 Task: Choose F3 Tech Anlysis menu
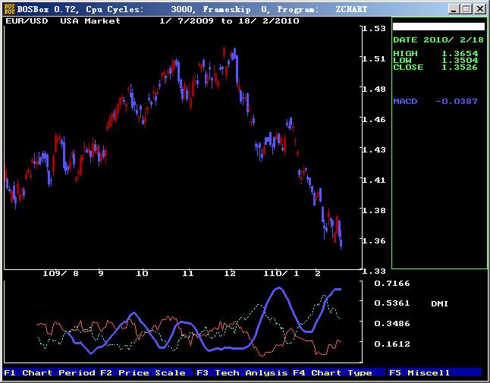(x=242, y=372)
